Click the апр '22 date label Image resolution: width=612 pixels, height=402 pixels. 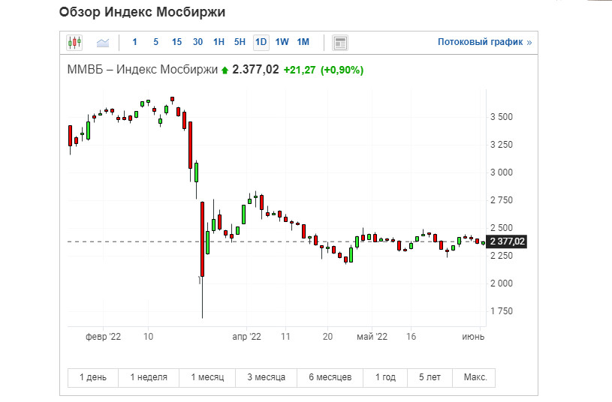click(246, 337)
